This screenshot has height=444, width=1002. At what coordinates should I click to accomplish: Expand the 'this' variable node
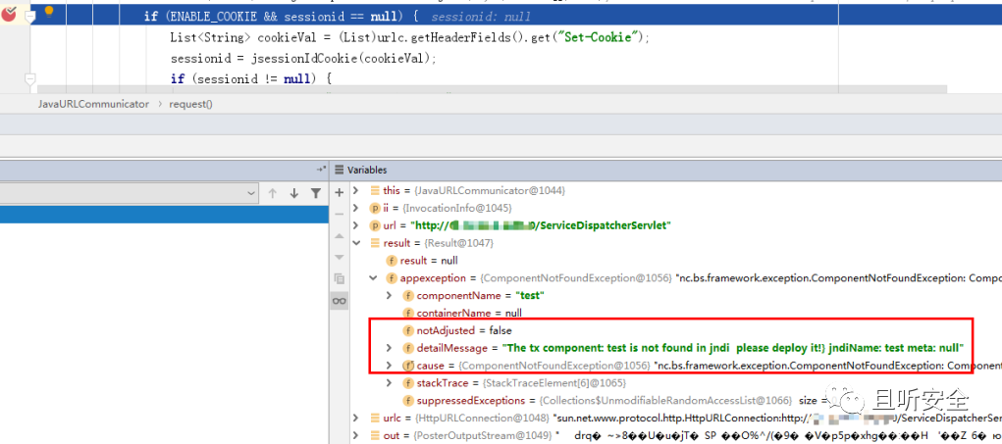356,191
